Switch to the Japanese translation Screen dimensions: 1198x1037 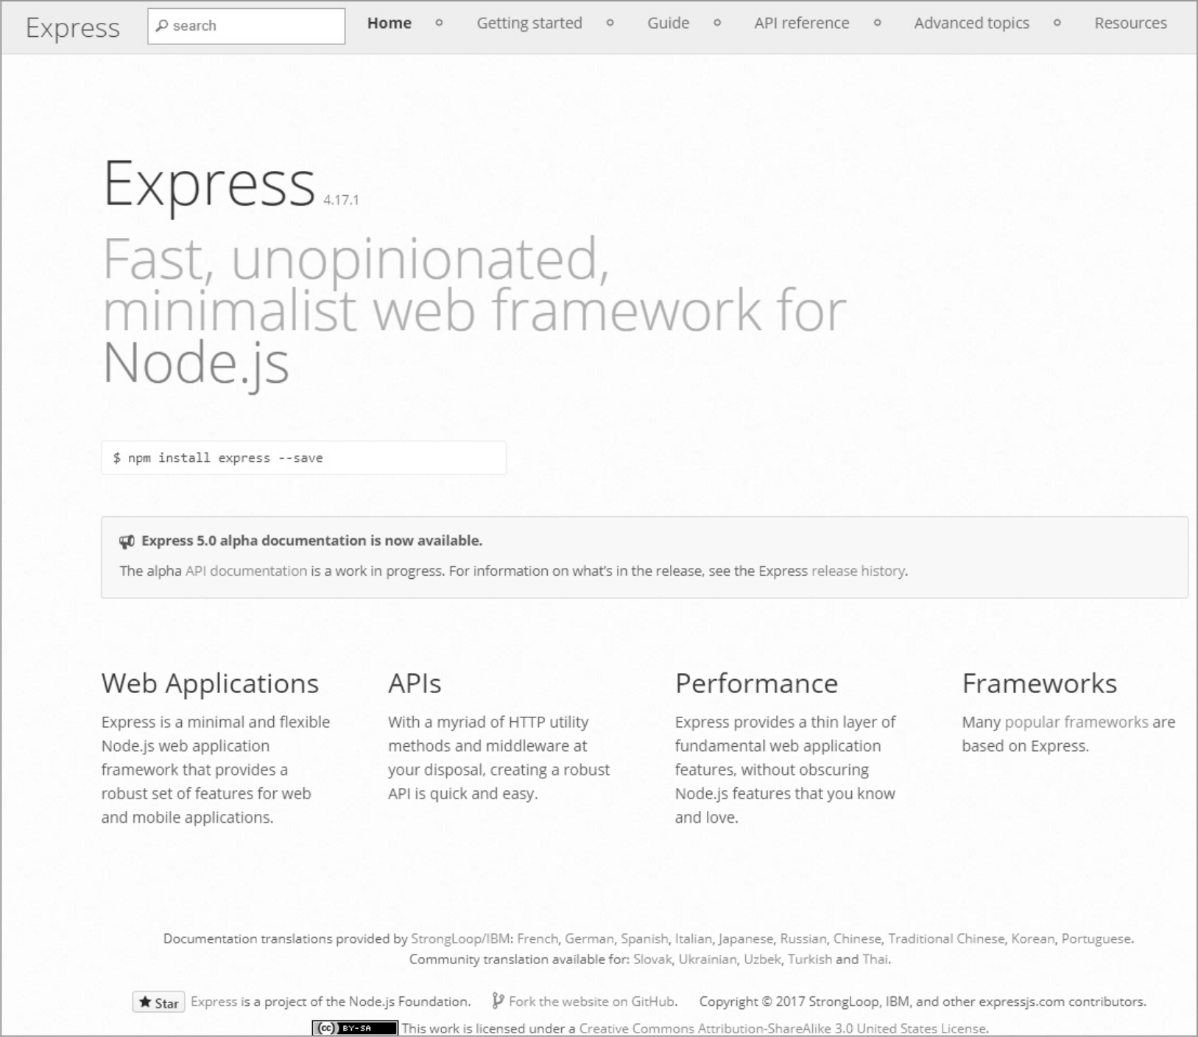coord(745,938)
